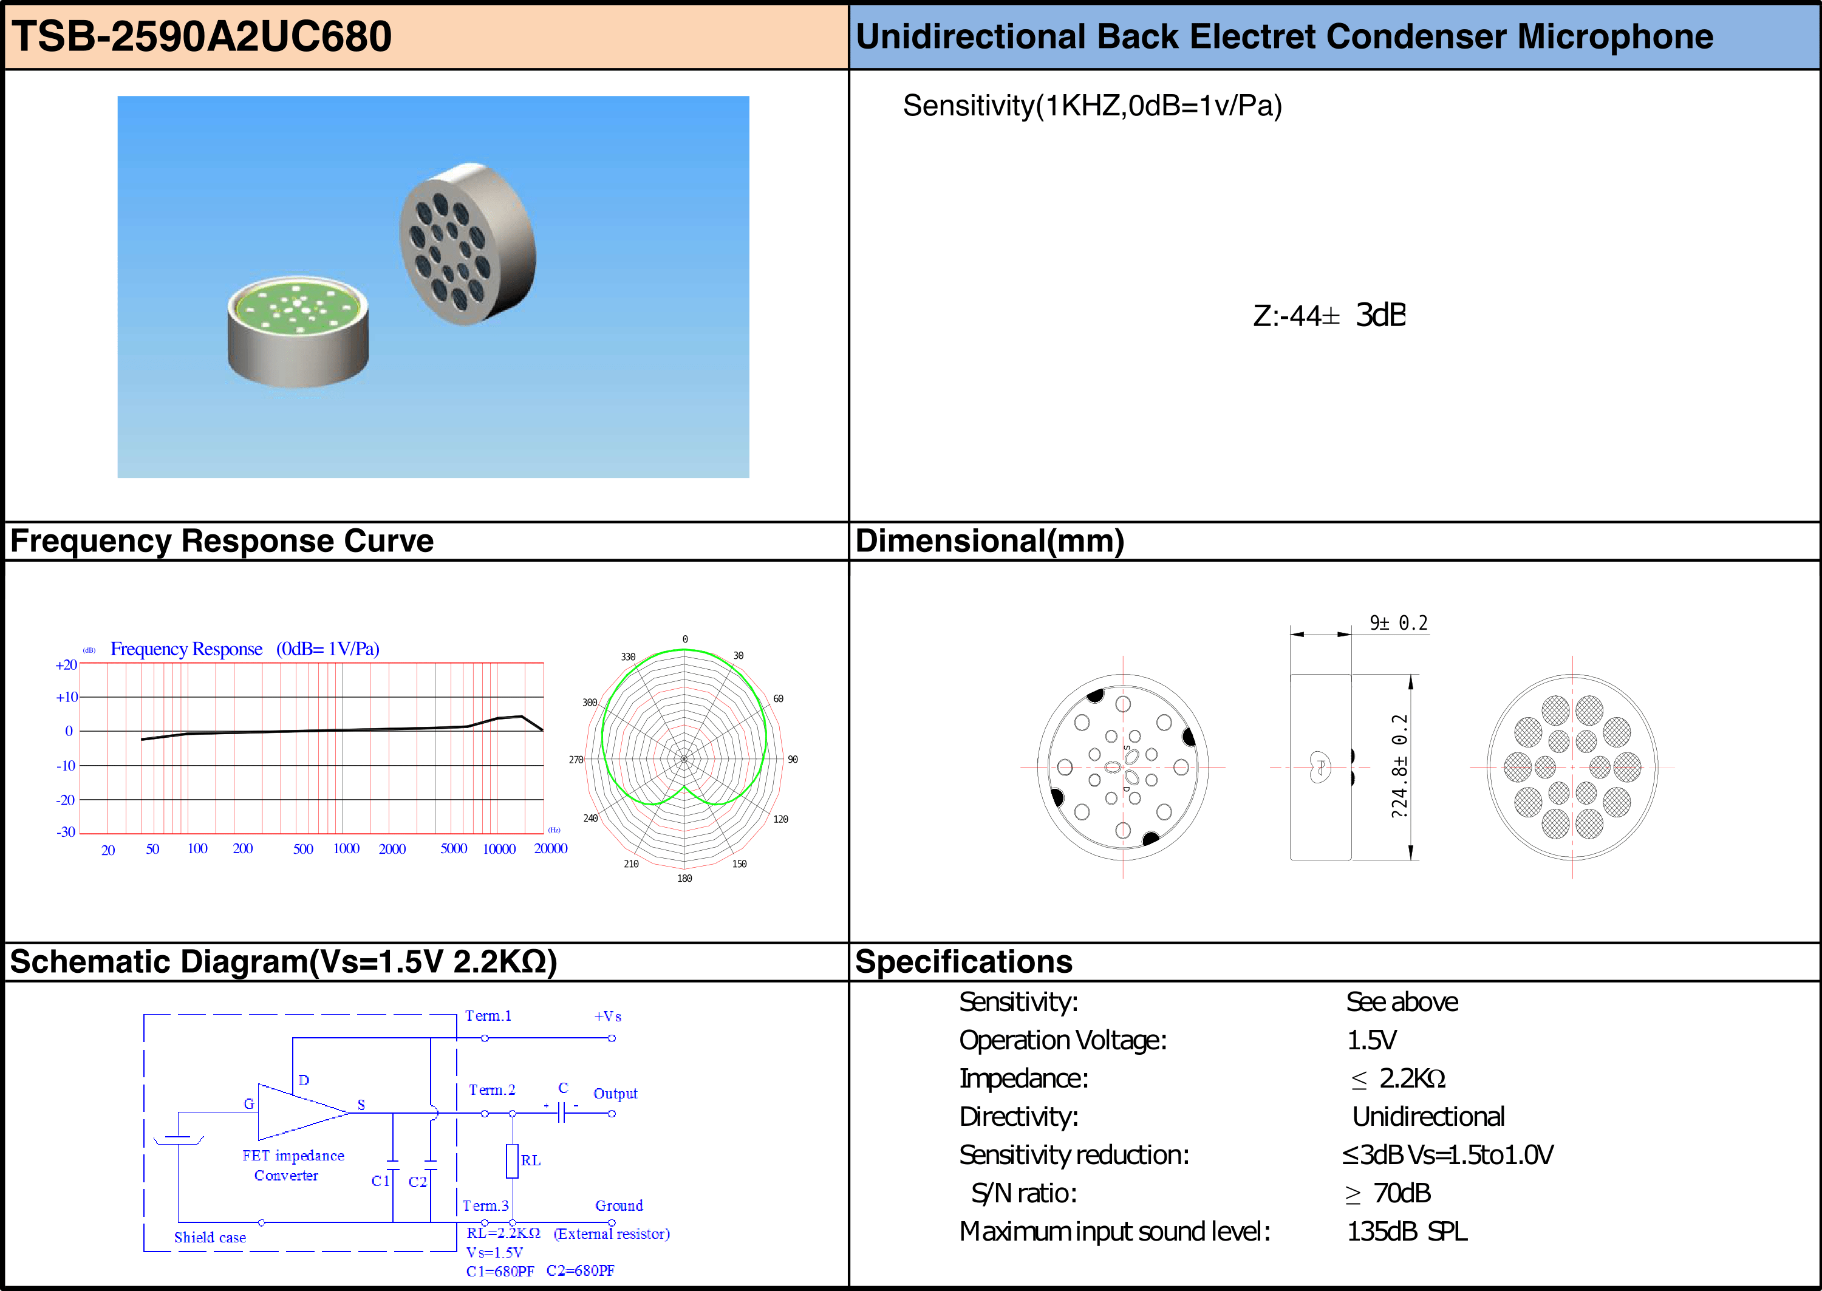Click the Frequency Response Curve section heading
The width and height of the screenshot is (1822, 1291).
[222, 540]
